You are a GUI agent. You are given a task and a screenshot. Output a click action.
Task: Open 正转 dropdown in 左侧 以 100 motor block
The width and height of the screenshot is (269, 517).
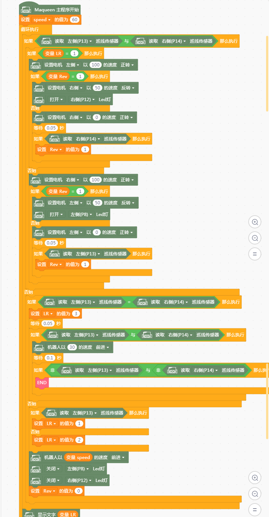coord(127,65)
